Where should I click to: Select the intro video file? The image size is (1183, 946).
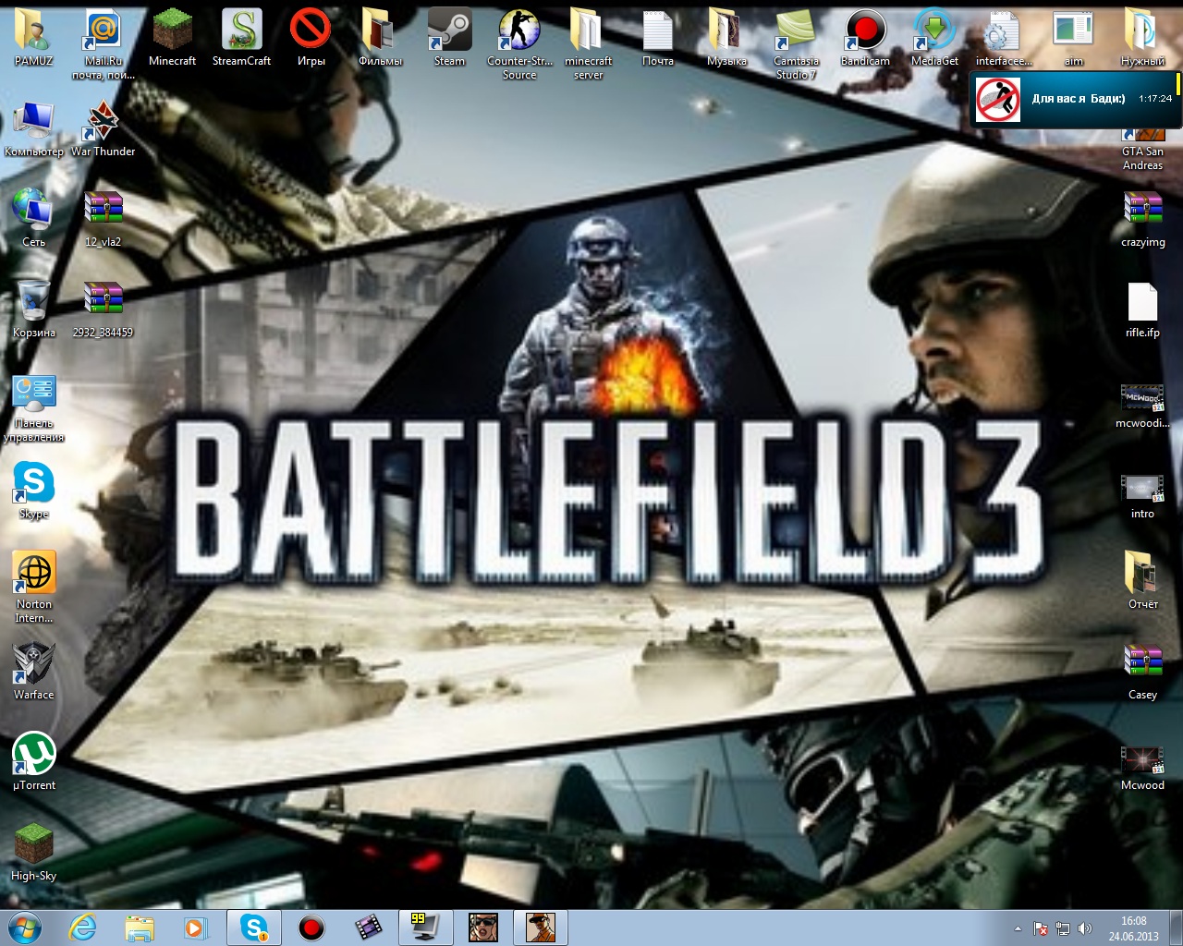point(1142,495)
